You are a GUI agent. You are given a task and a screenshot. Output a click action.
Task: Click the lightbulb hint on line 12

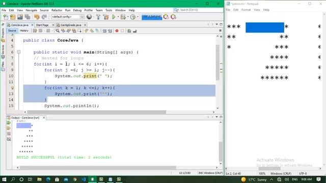(x=12, y=88)
